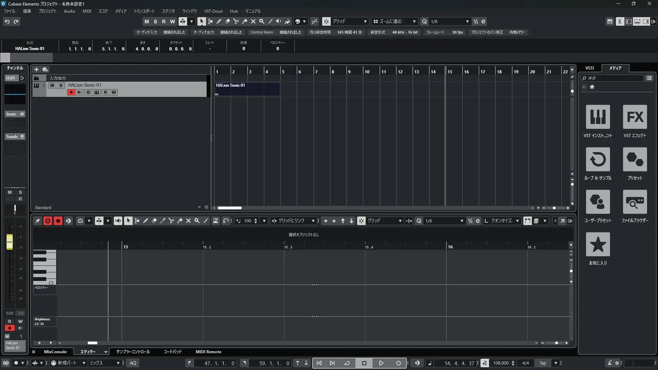Select the Glue tool in main toolbar

click(x=245, y=22)
